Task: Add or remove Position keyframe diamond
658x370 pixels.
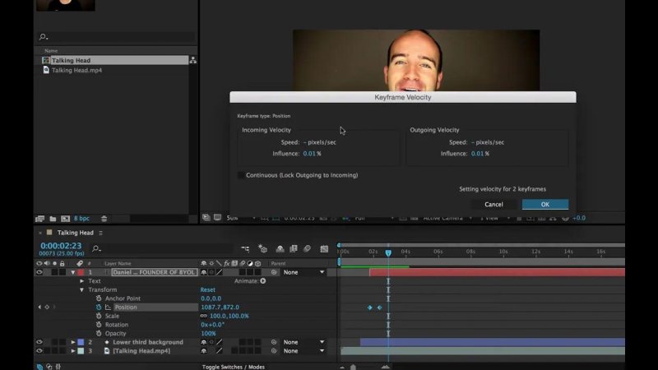Action: (x=47, y=307)
